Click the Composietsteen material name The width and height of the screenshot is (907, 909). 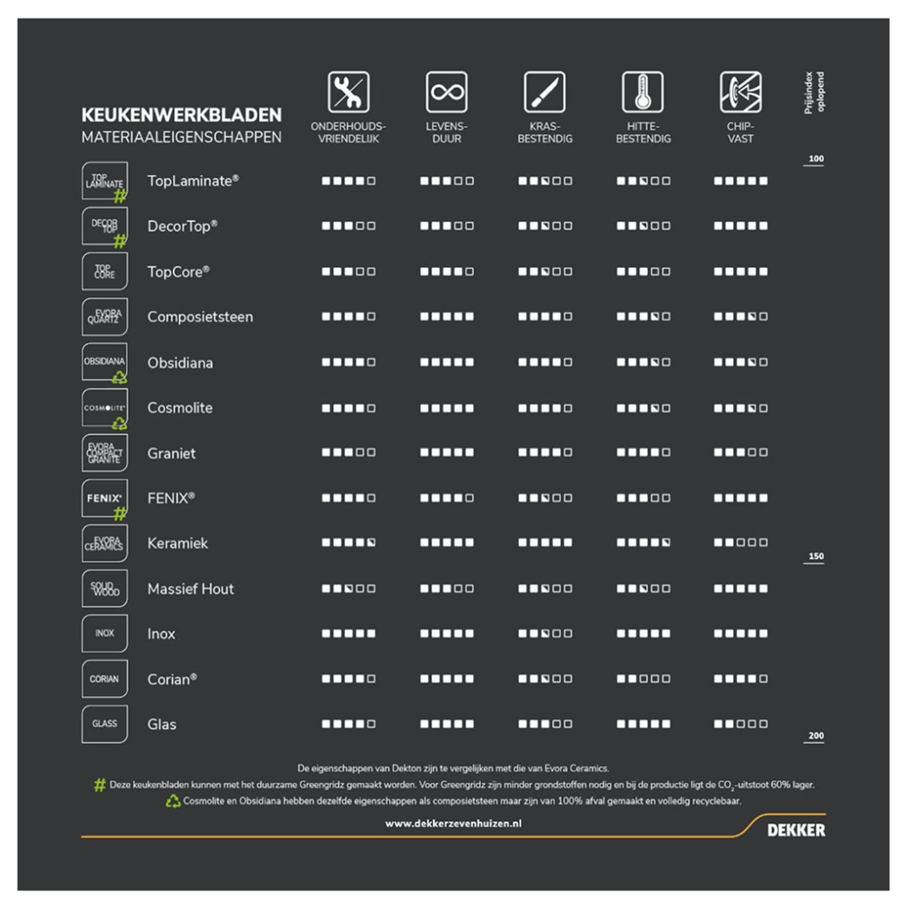tap(200, 317)
